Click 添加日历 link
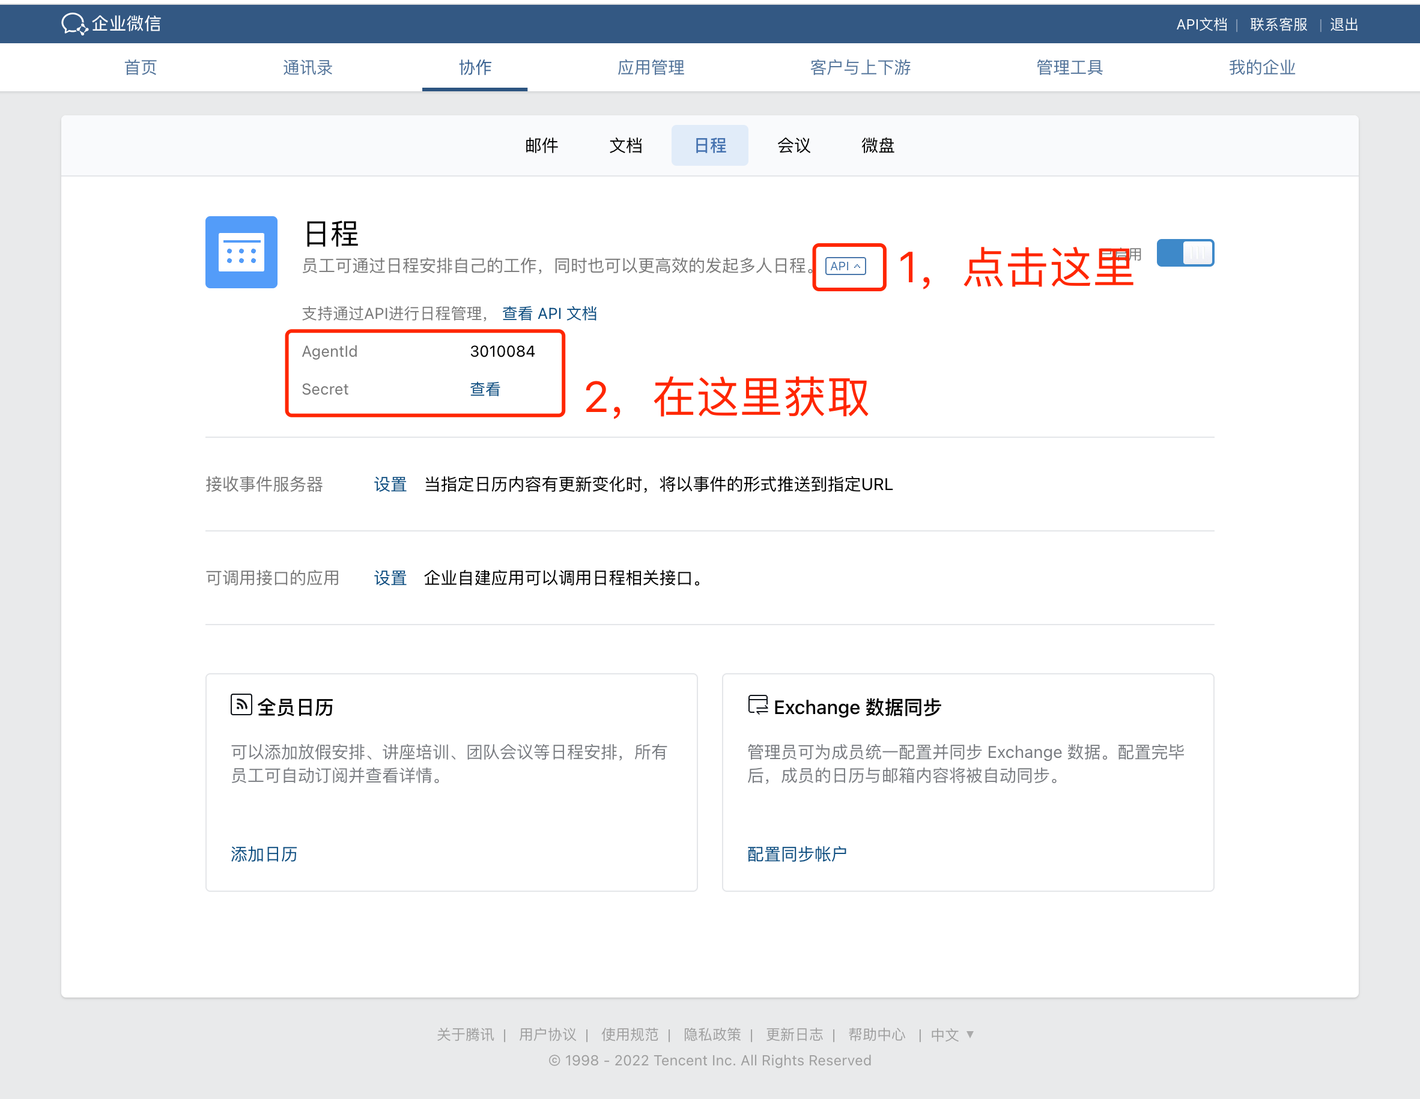Viewport: 1420px width, 1099px height. [264, 854]
